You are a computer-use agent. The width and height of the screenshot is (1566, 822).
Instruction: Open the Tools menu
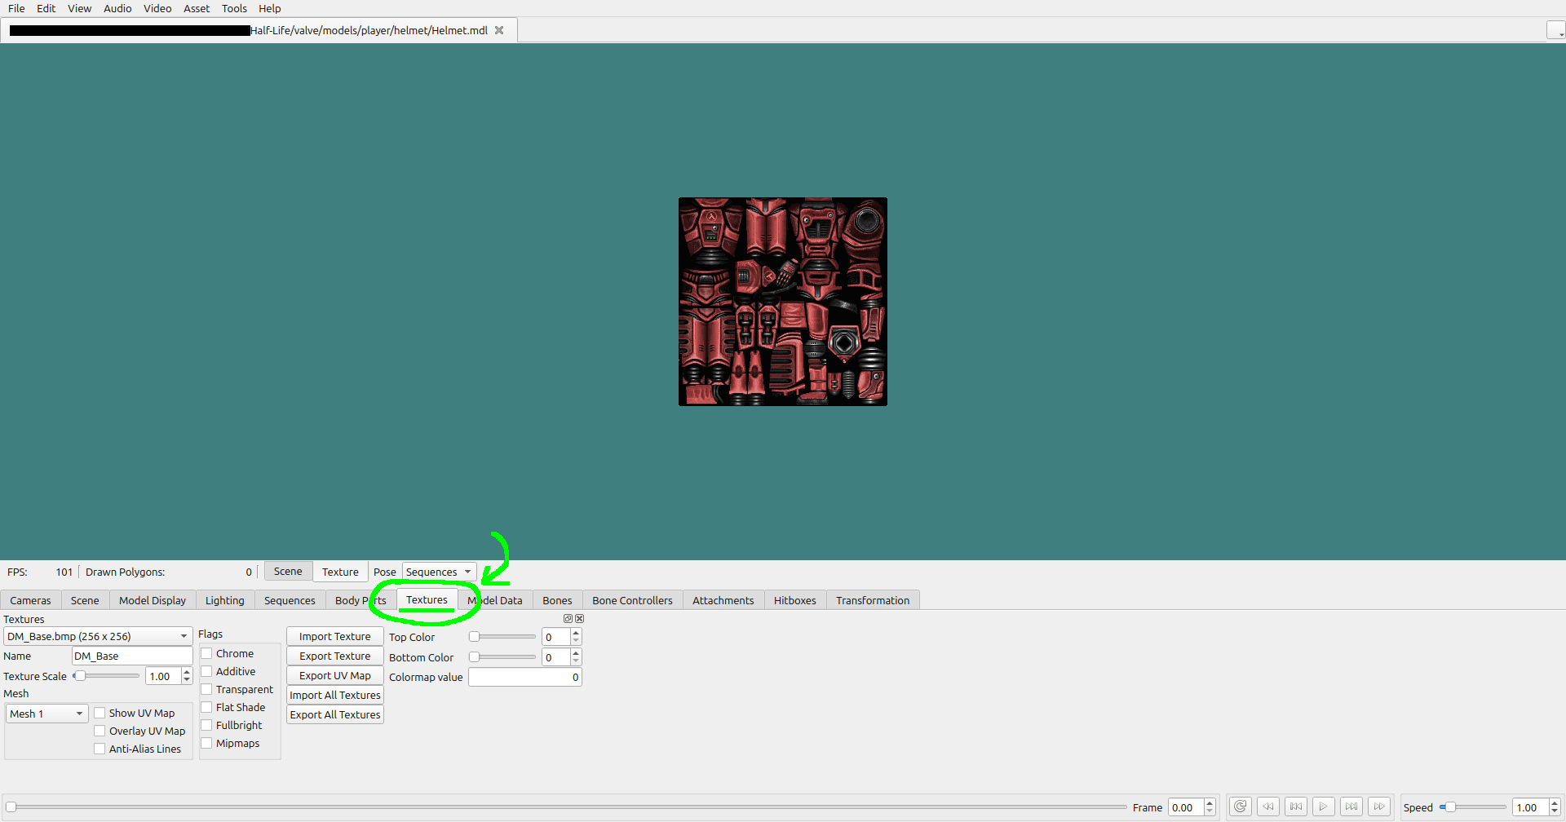234,9
